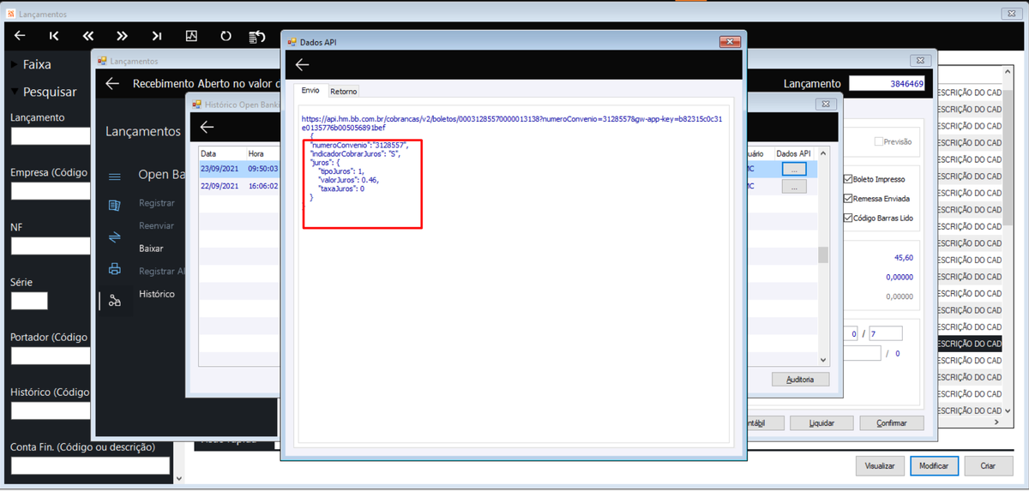This screenshot has height=491, width=1029.
Task: Click the Conta Fin. search input field
Action: pos(90,465)
